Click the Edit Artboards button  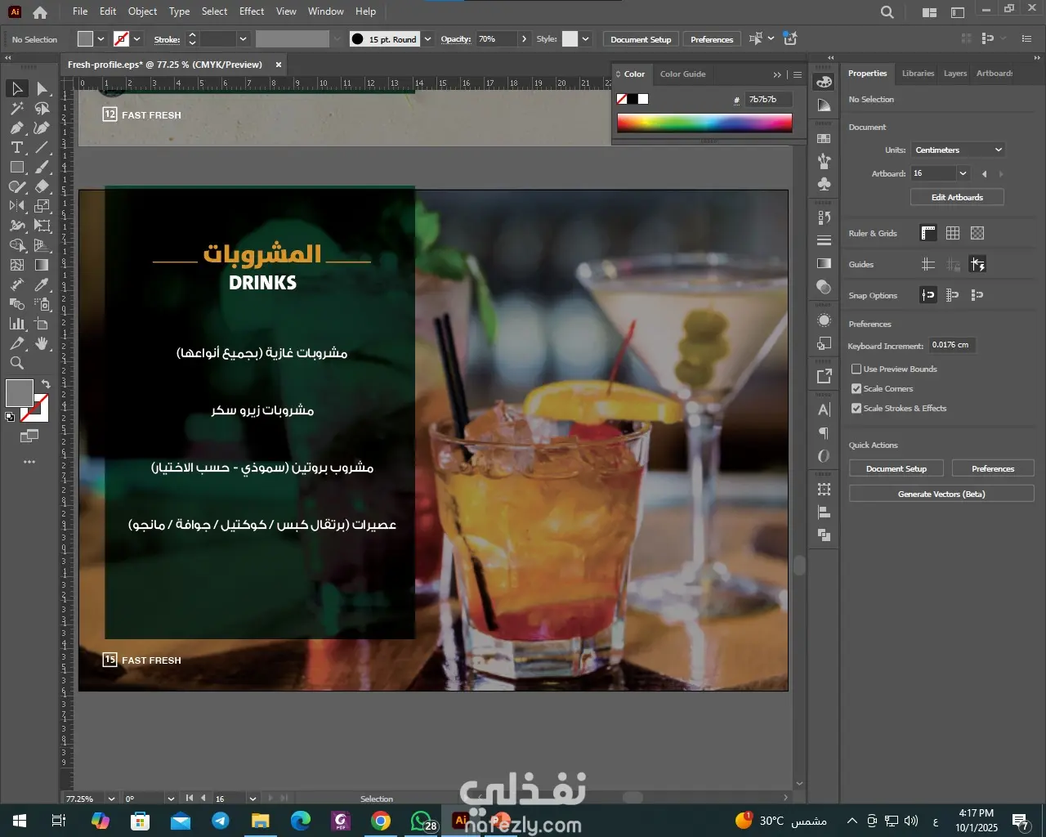[x=957, y=197]
